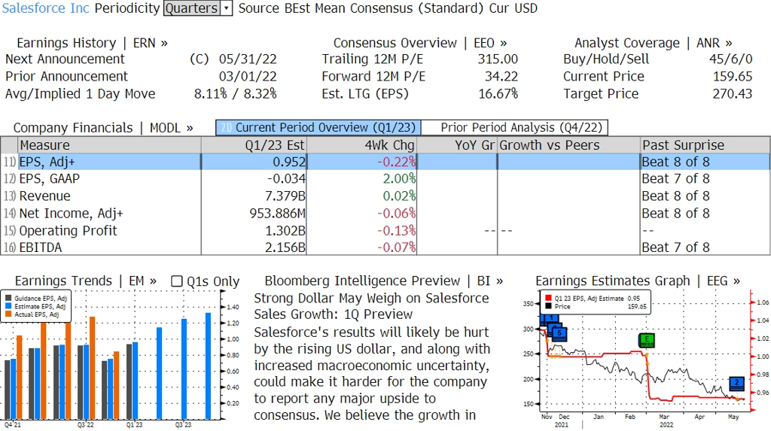The height and width of the screenshot is (431, 771).
Task: Open Strong Dollar May Weigh on Salesforce headline
Action: 371,306
